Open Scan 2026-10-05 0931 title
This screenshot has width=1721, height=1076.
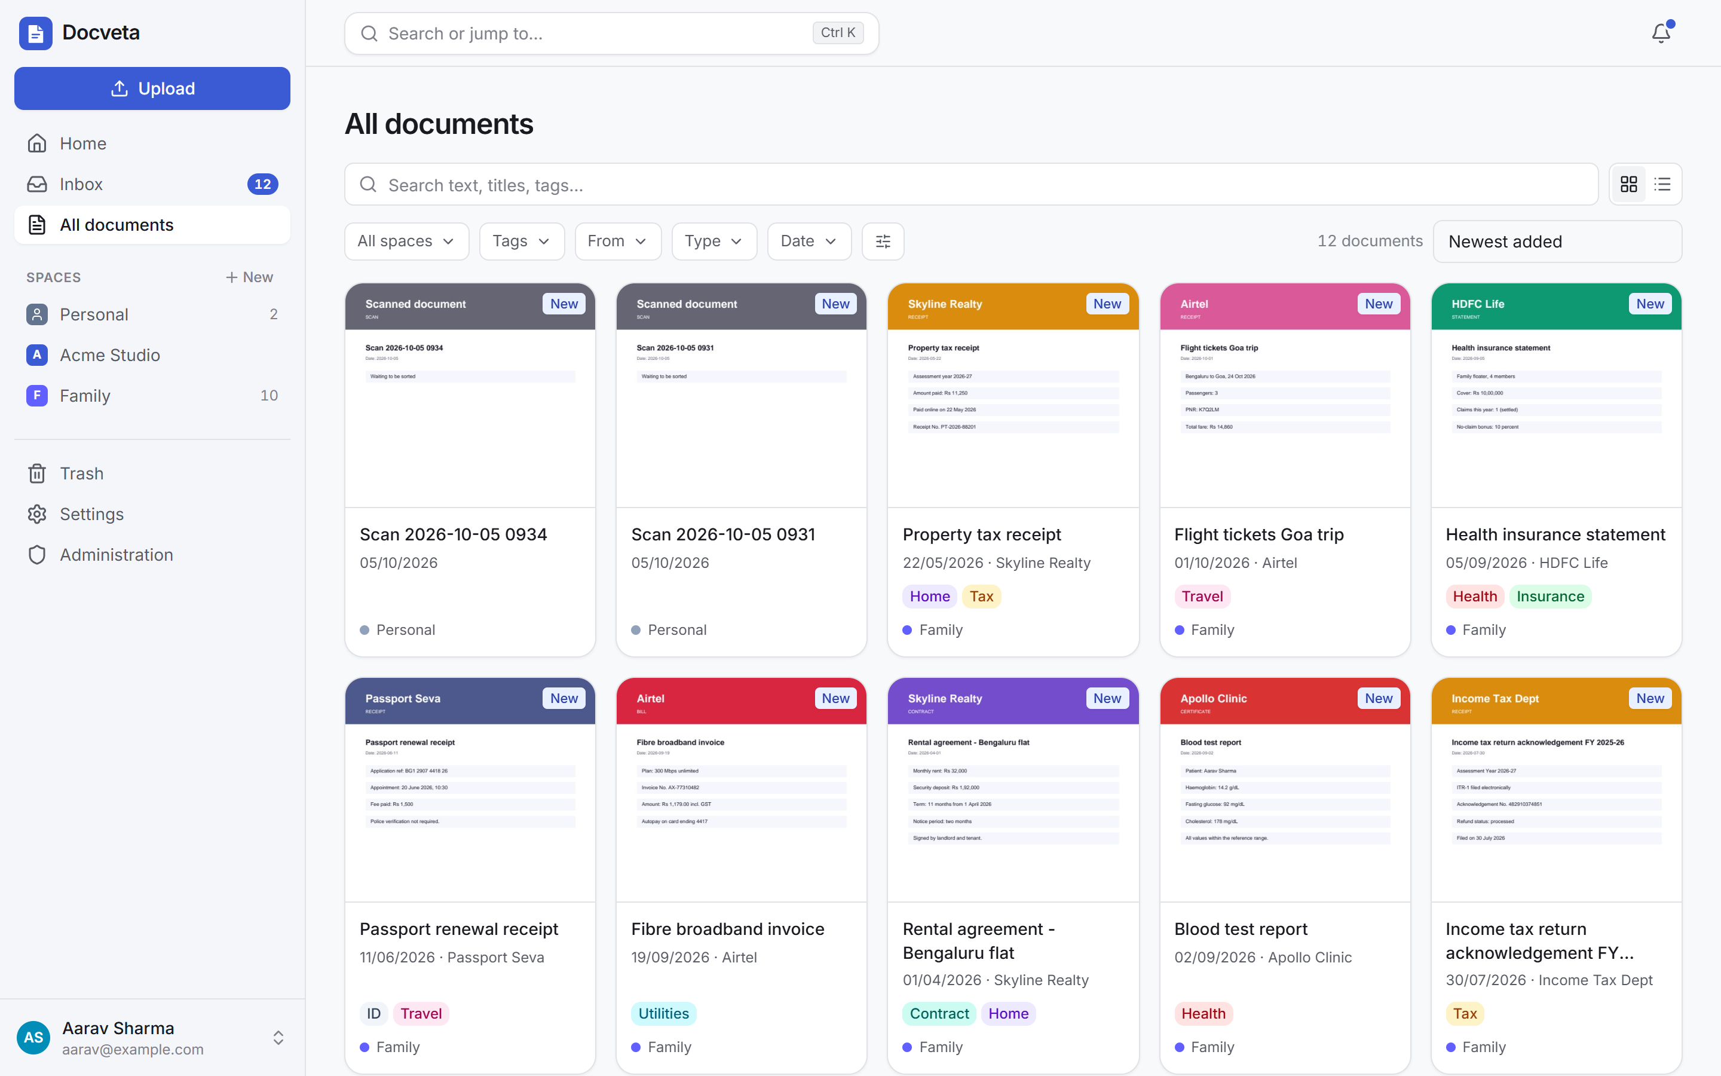[x=722, y=534]
